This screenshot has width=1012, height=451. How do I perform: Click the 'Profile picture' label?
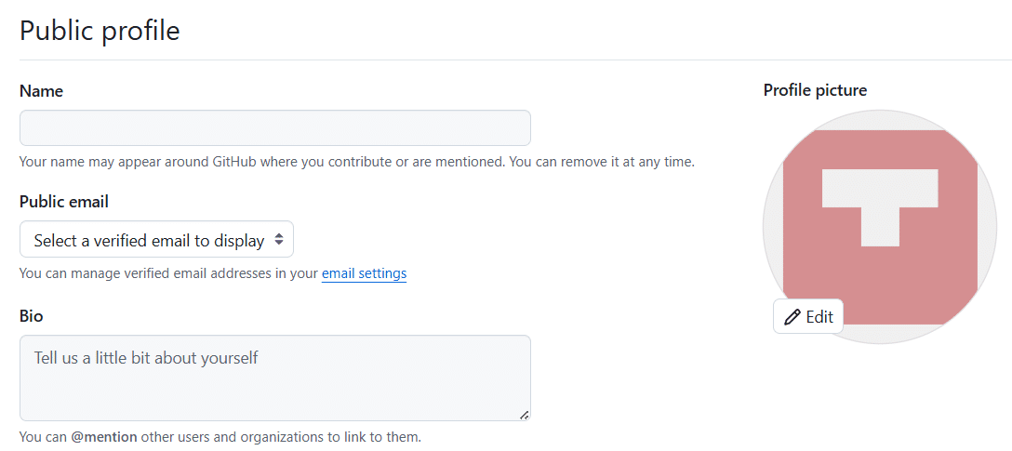pyautogui.click(x=815, y=90)
